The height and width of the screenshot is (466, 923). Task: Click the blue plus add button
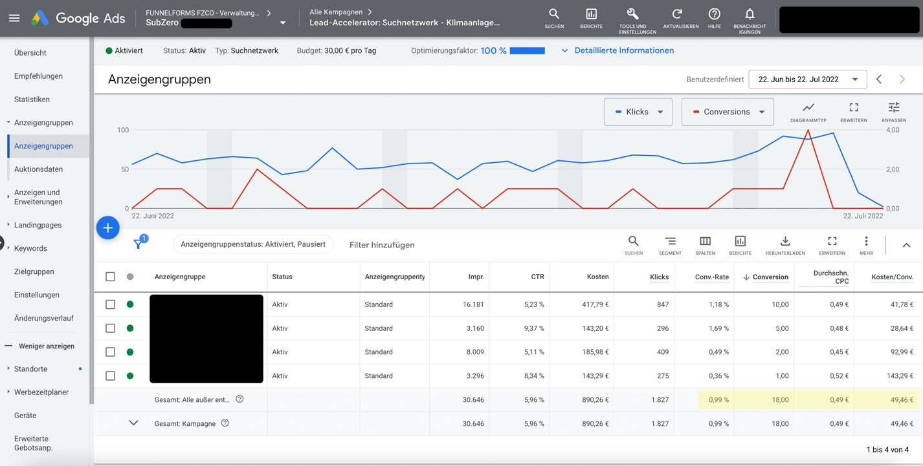108,228
